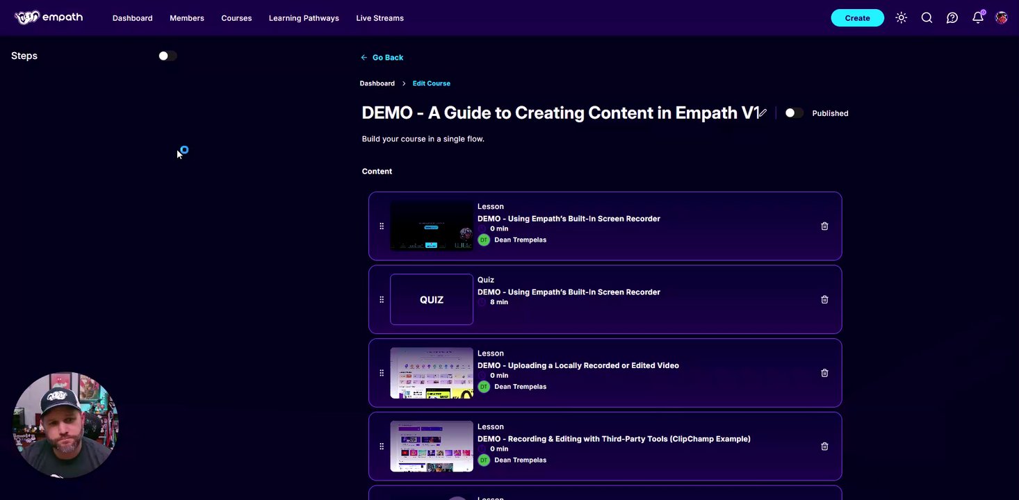This screenshot has height=500, width=1019.
Task: Click the 'Content' section heading
Action: (x=377, y=172)
